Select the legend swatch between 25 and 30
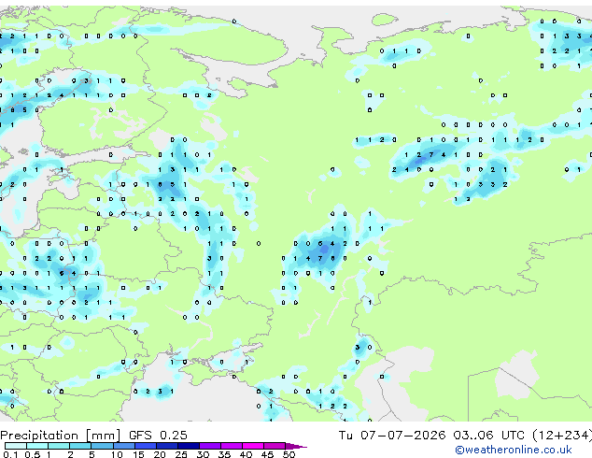592x458 pixels. pos(188,446)
